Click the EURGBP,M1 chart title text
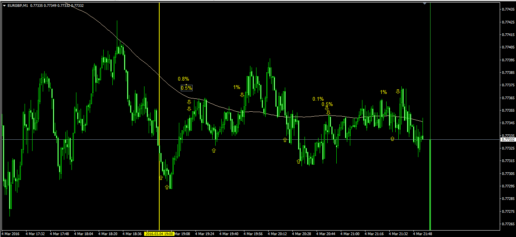 click(x=17, y=5)
